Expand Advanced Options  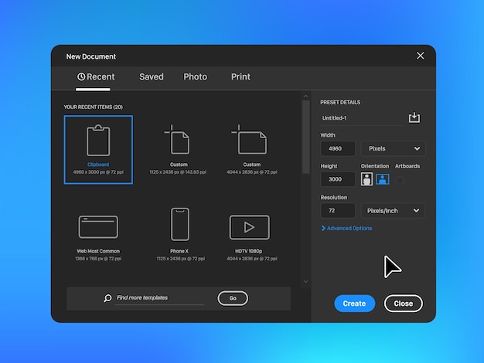pos(346,228)
